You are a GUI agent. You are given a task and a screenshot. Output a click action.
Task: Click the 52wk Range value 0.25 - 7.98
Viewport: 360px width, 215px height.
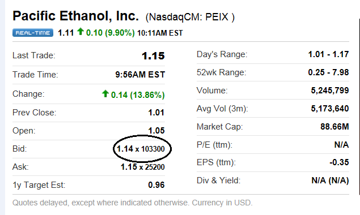pyautogui.click(x=328, y=72)
